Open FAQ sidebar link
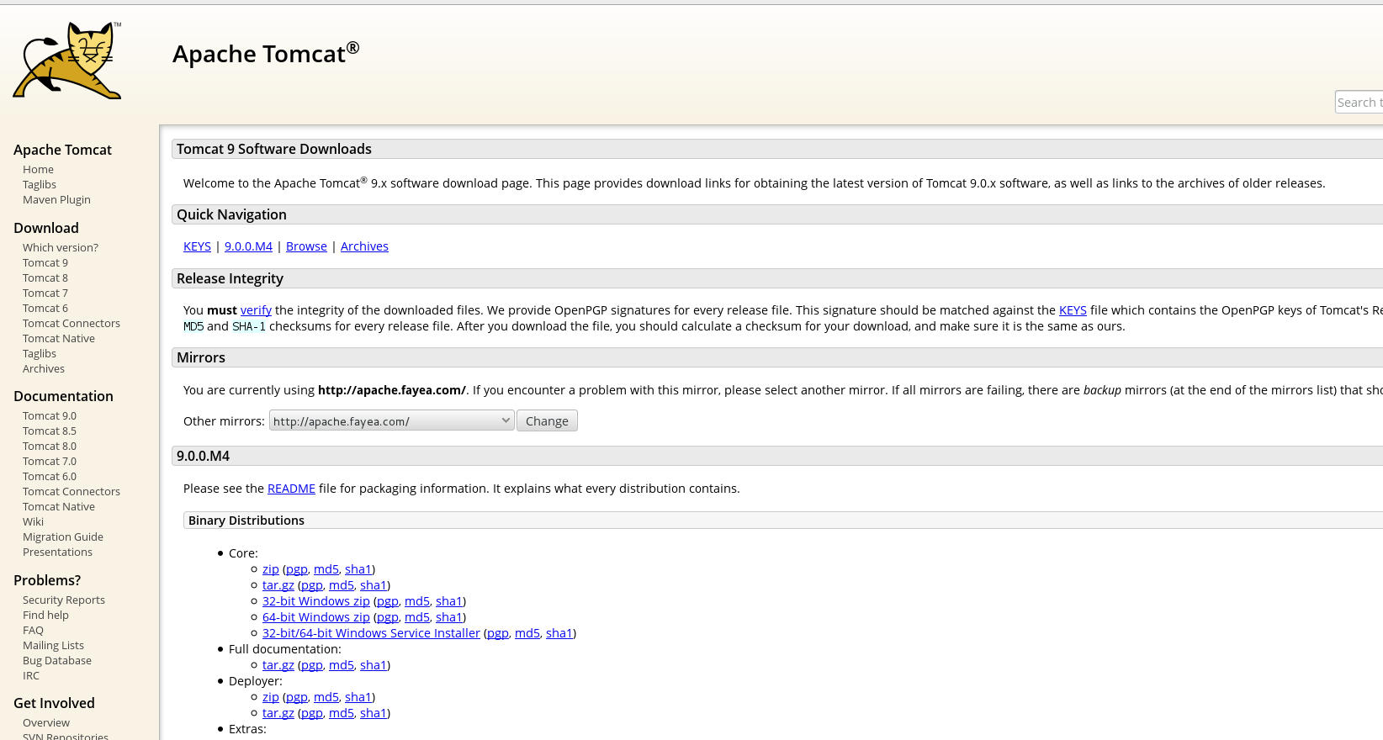 (x=33, y=630)
